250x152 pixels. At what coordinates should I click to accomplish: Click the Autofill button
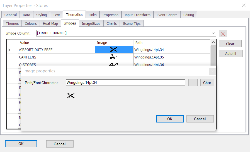(x=230, y=53)
